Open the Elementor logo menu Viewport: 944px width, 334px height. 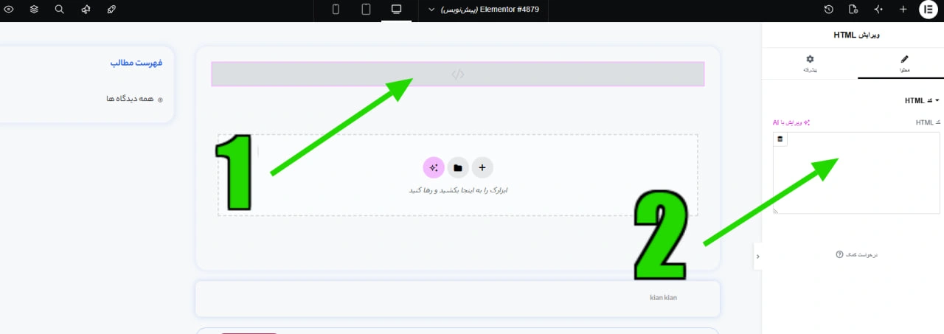click(928, 10)
